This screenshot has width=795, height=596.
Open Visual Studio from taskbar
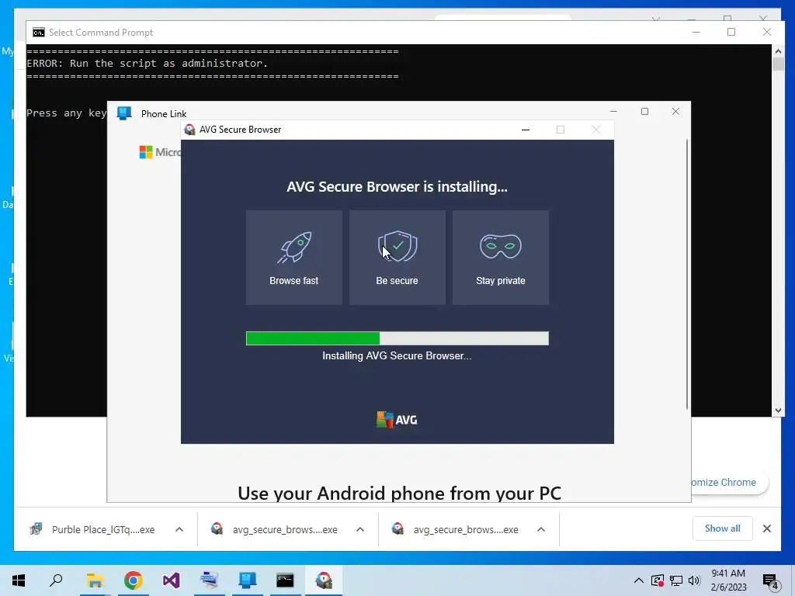click(171, 580)
